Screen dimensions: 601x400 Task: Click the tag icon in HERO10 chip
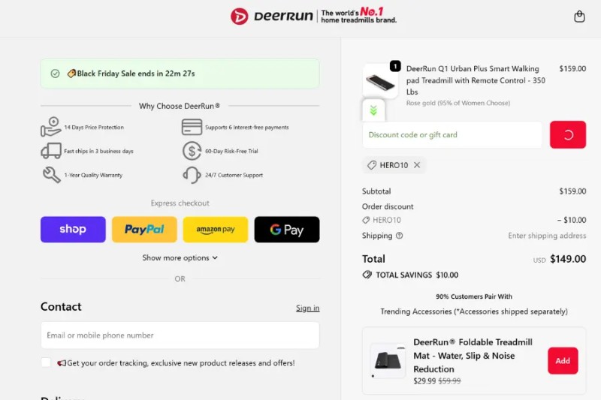click(372, 165)
